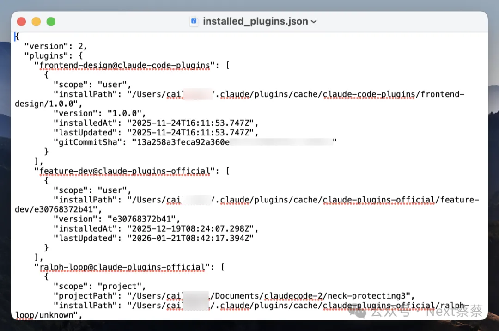The height and width of the screenshot is (331, 499).
Task: Click the "version": 2 line
Action: pyautogui.click(x=55, y=46)
